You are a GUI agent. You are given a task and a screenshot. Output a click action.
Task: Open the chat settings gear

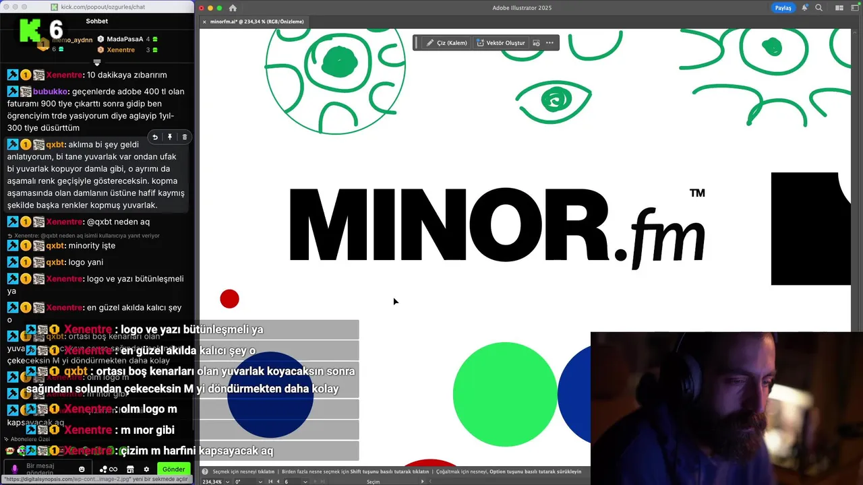coord(146,469)
